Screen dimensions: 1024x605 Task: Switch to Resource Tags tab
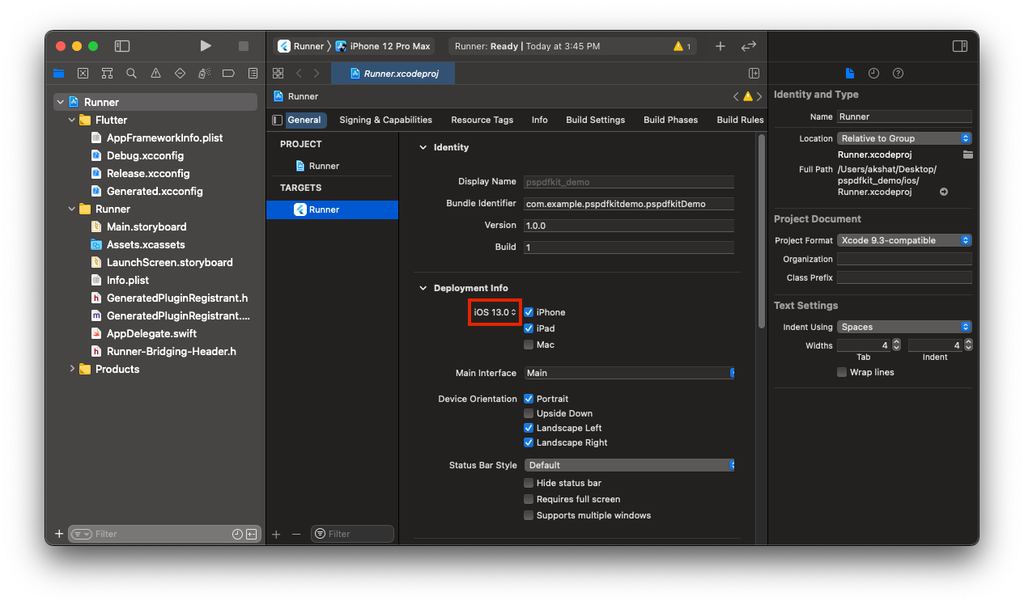[482, 120]
